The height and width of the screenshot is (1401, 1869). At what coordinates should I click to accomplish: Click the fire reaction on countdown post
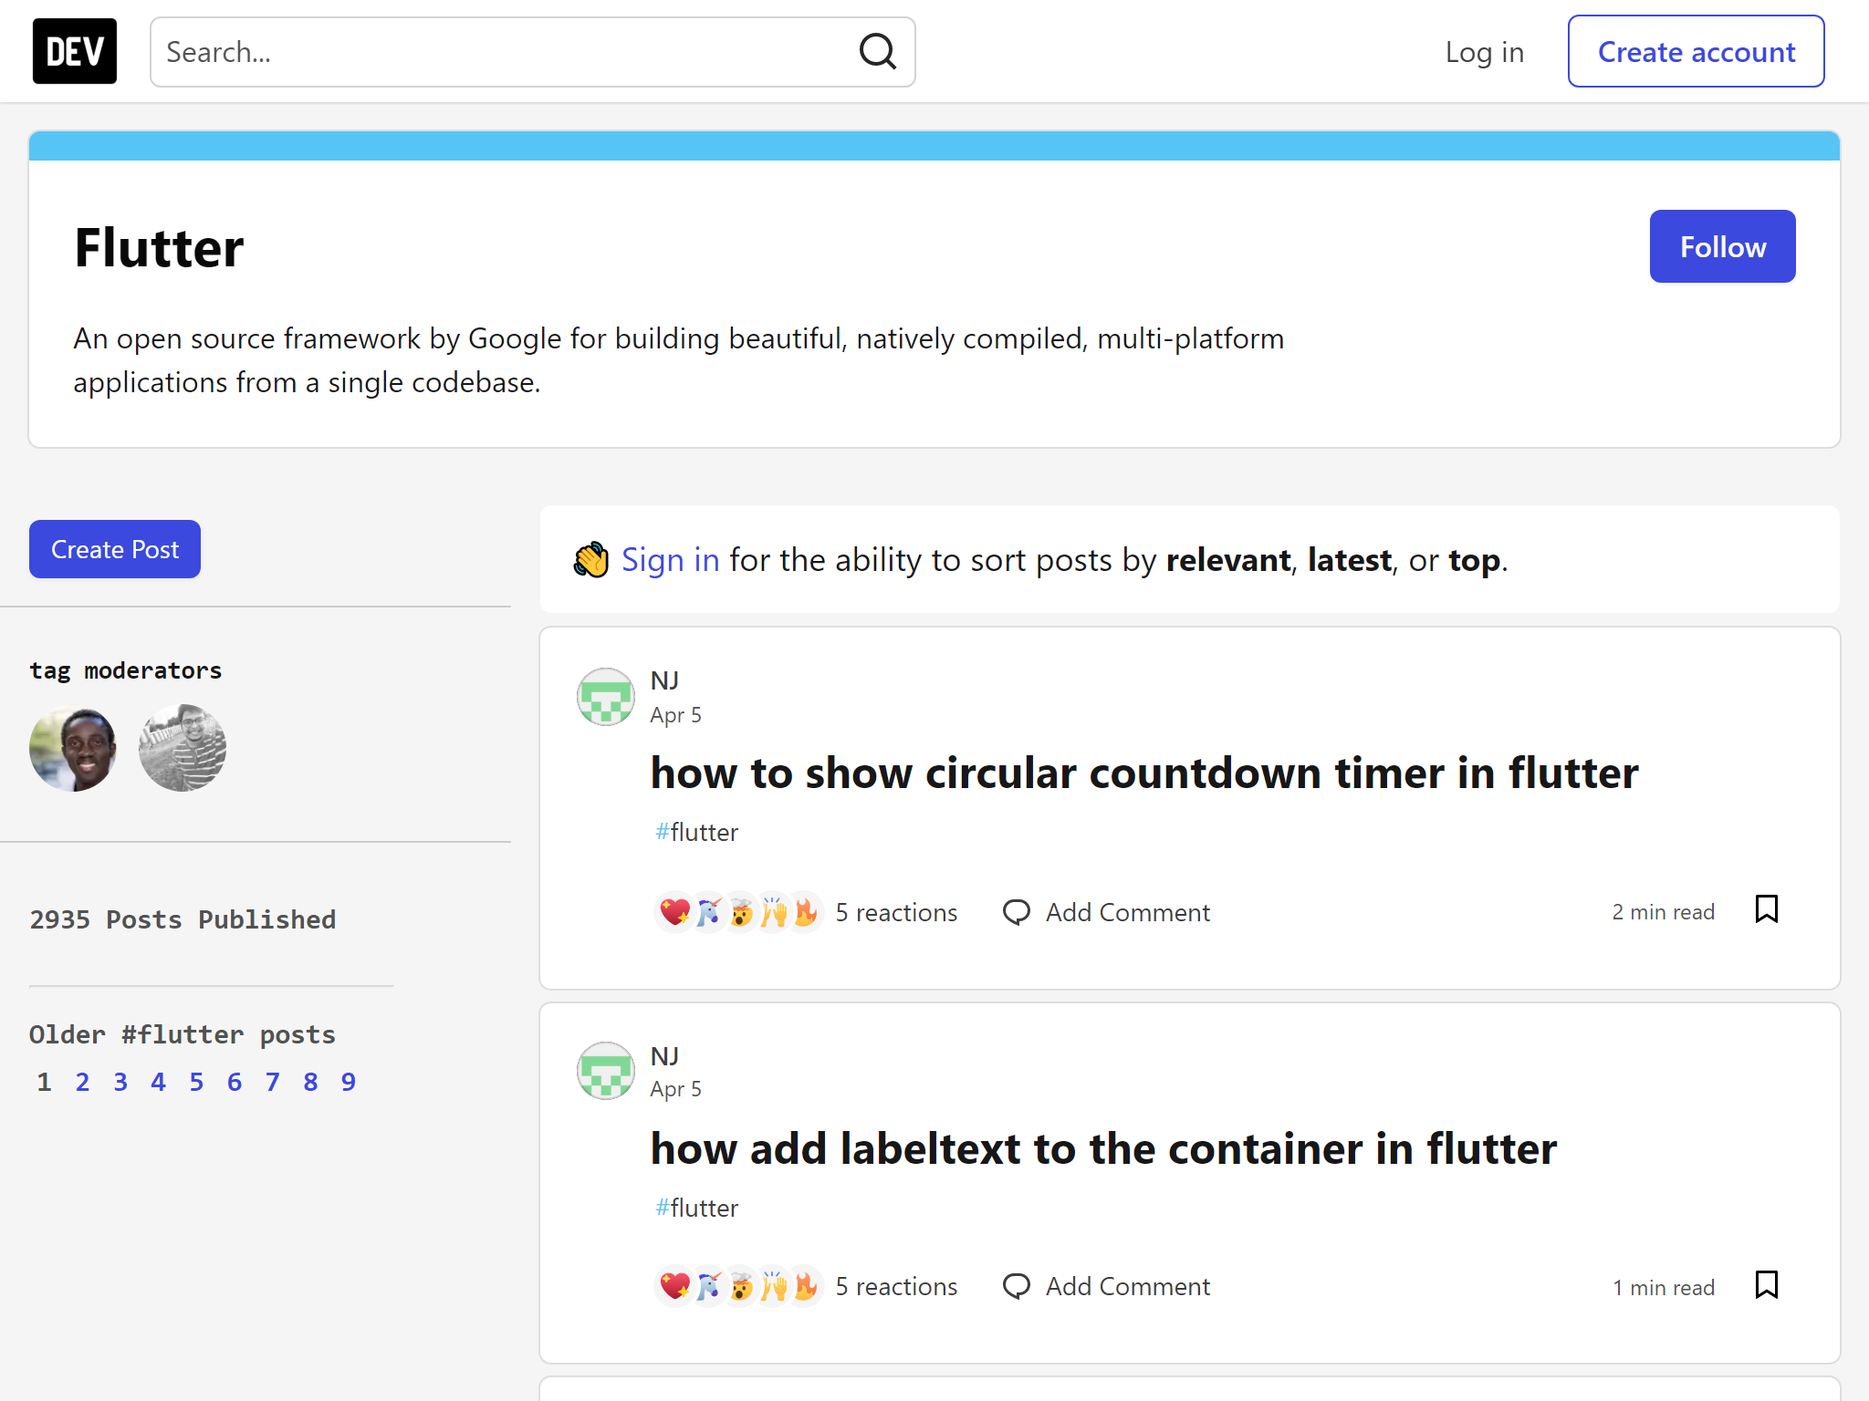click(x=806, y=912)
